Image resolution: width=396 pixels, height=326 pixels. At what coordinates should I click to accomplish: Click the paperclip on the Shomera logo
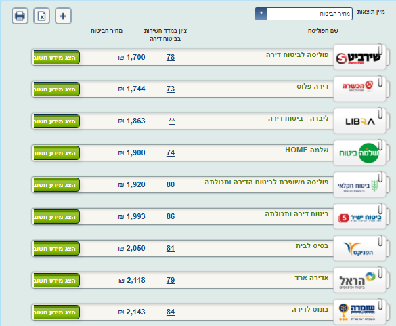coord(380,305)
